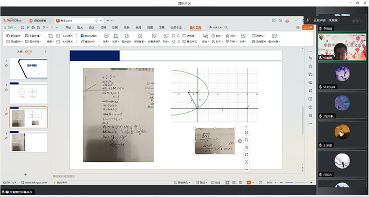This screenshot has width=369, height=197.
Task: Click the orange 分享 share button
Action: [x=308, y=27]
